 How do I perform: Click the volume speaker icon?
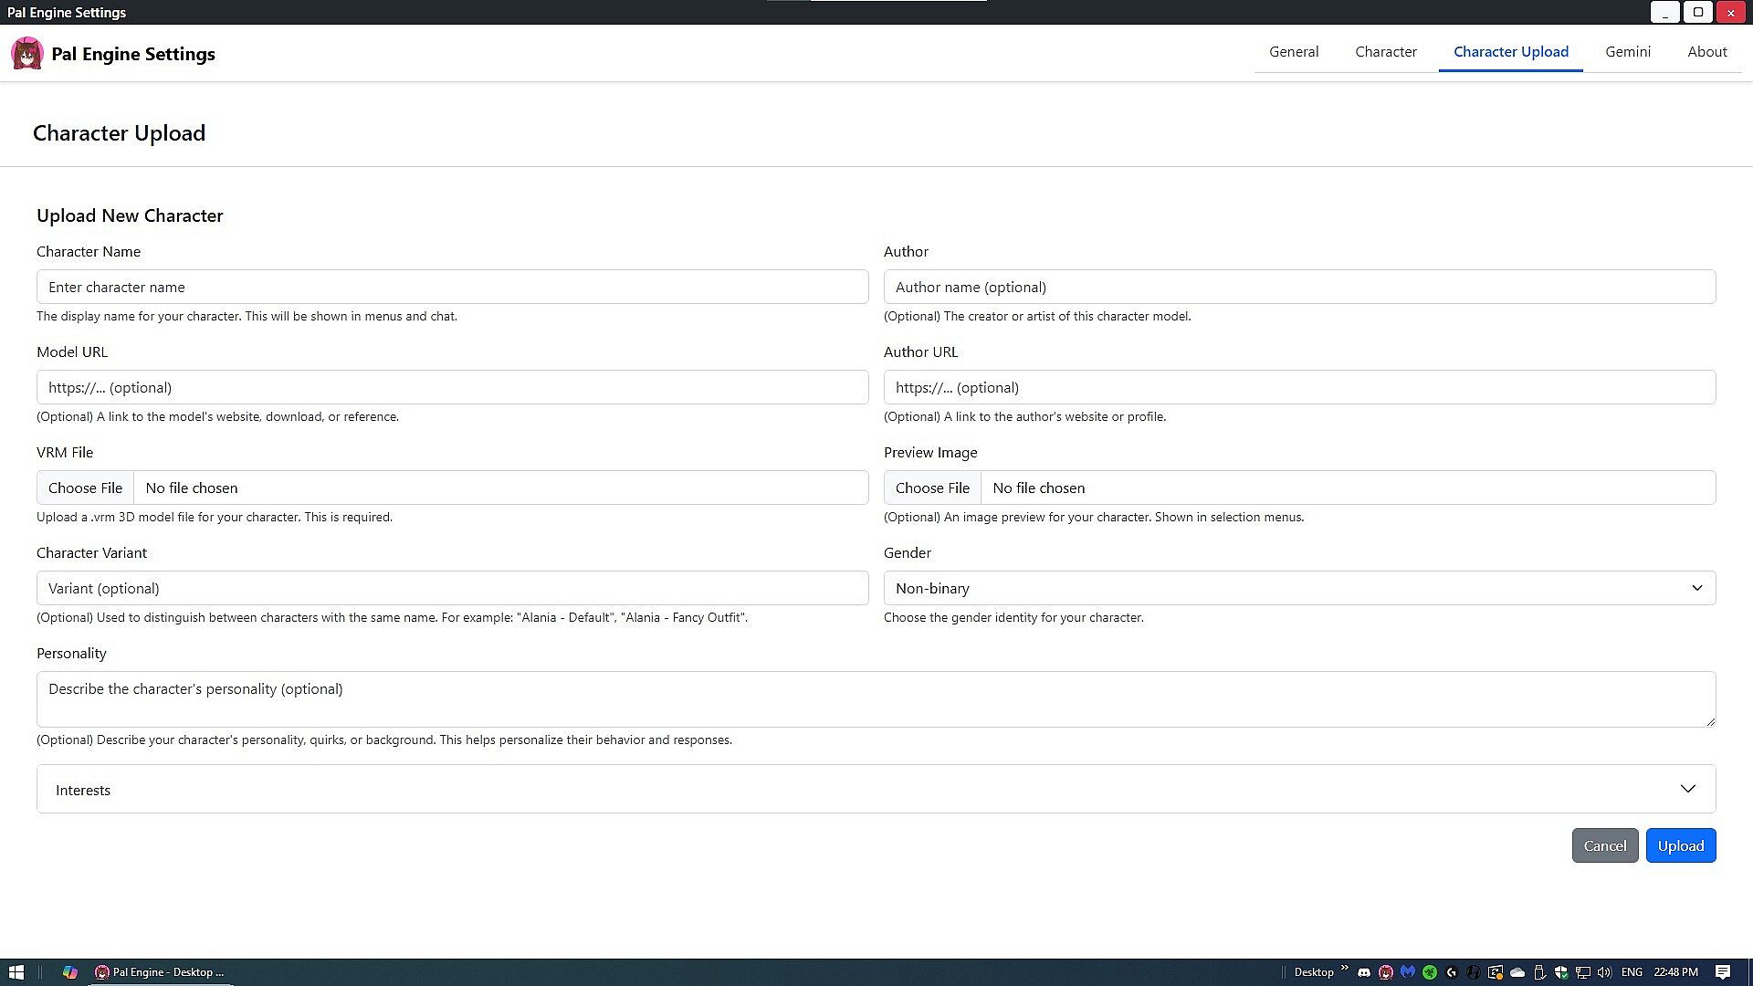[x=1604, y=972]
